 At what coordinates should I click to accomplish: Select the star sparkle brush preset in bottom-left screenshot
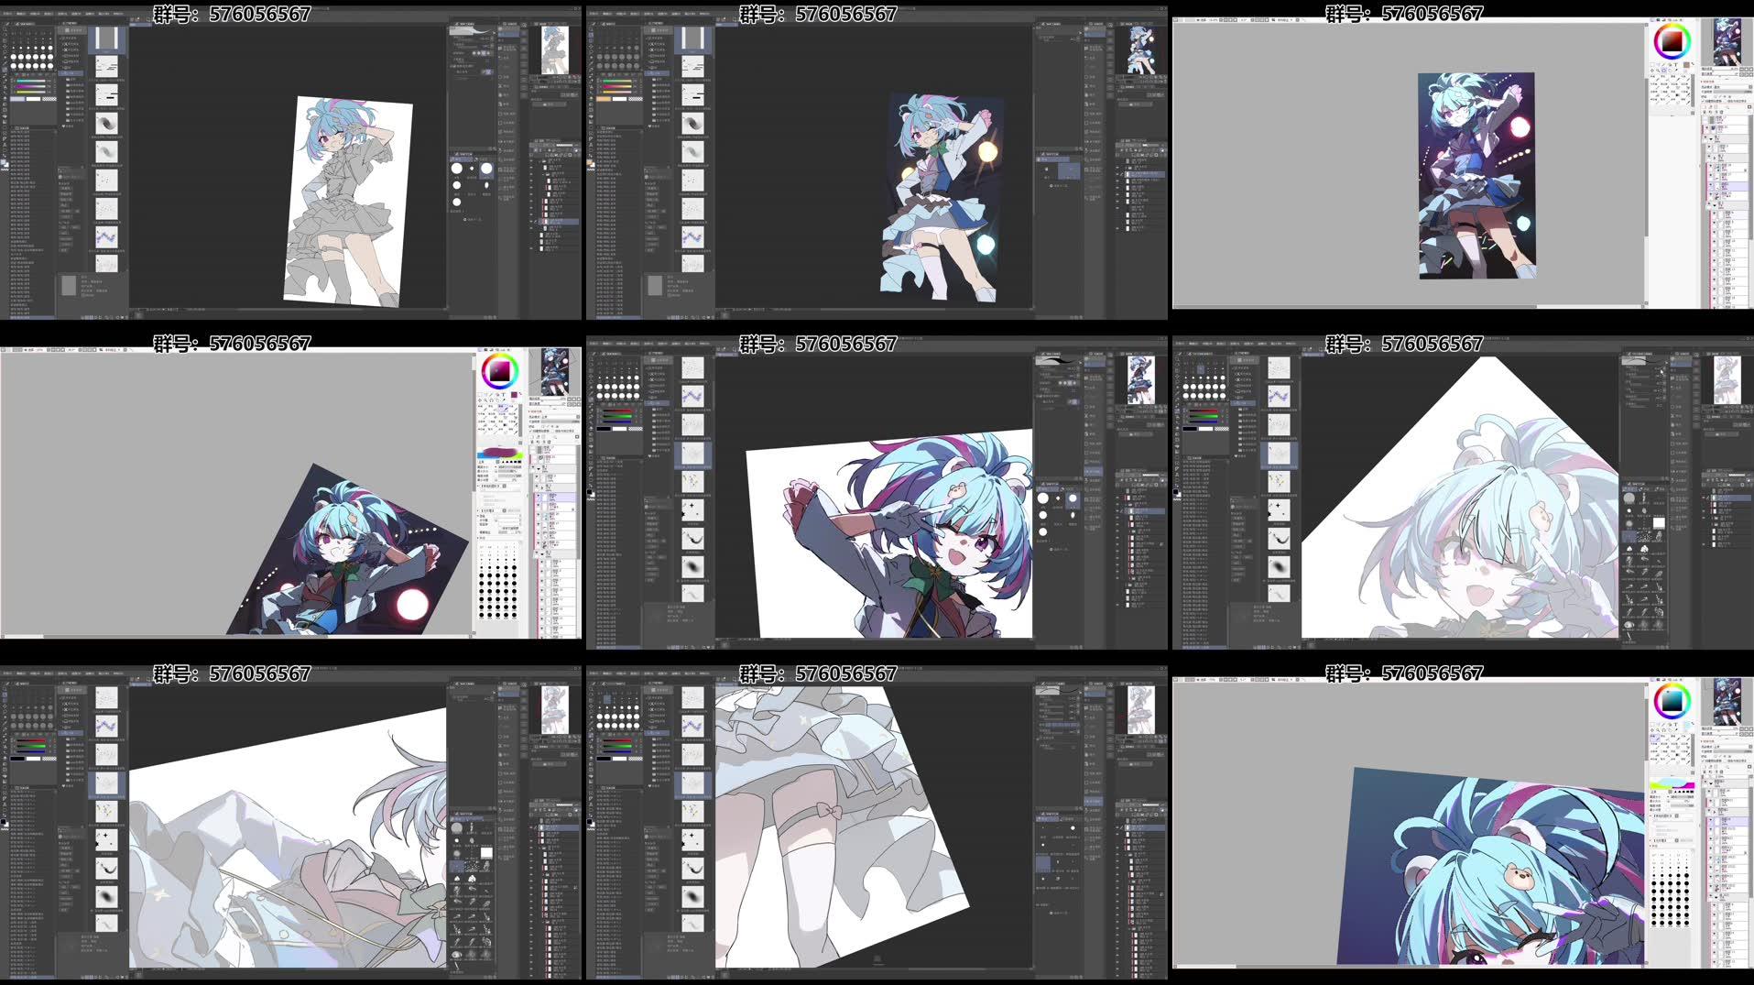click(107, 839)
